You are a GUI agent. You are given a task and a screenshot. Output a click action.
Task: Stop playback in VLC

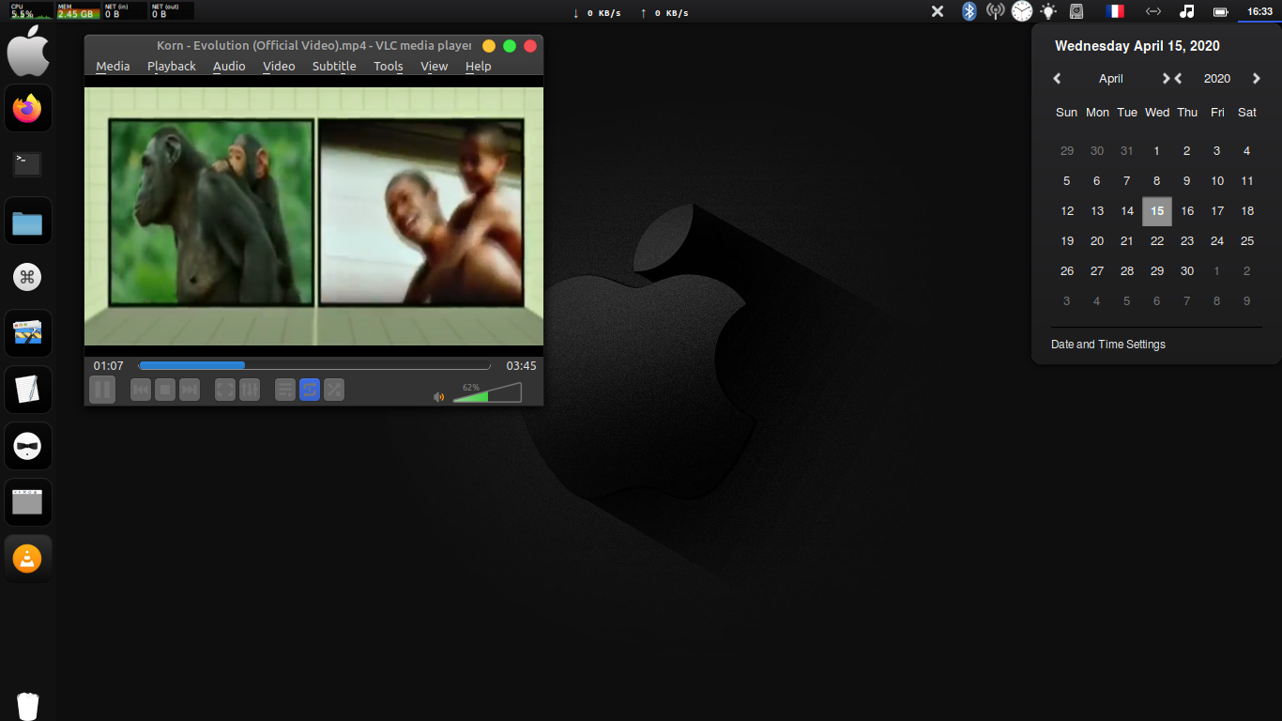[x=165, y=390]
